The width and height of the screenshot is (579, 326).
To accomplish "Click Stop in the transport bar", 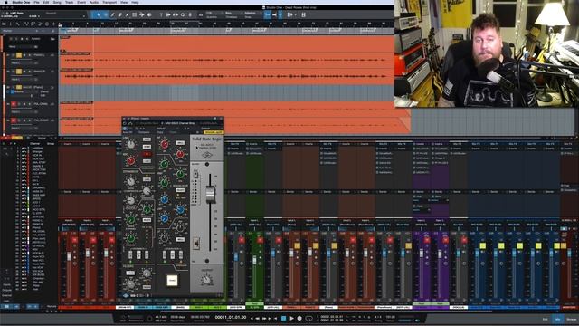I will pos(283,318).
